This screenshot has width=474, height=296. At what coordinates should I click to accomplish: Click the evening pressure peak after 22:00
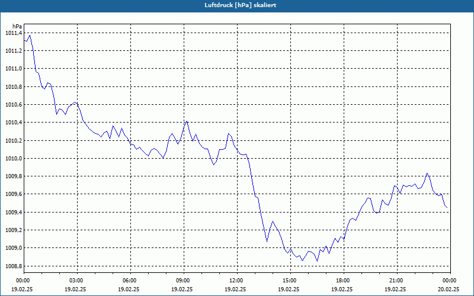[x=427, y=173]
